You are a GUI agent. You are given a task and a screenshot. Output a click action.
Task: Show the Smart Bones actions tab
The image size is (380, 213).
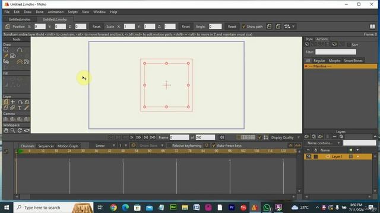(x=353, y=60)
